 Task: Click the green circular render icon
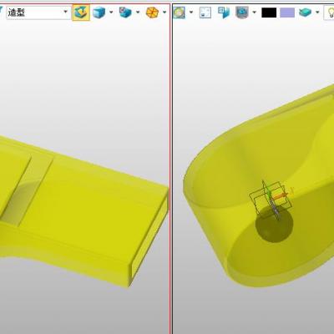click(180, 13)
